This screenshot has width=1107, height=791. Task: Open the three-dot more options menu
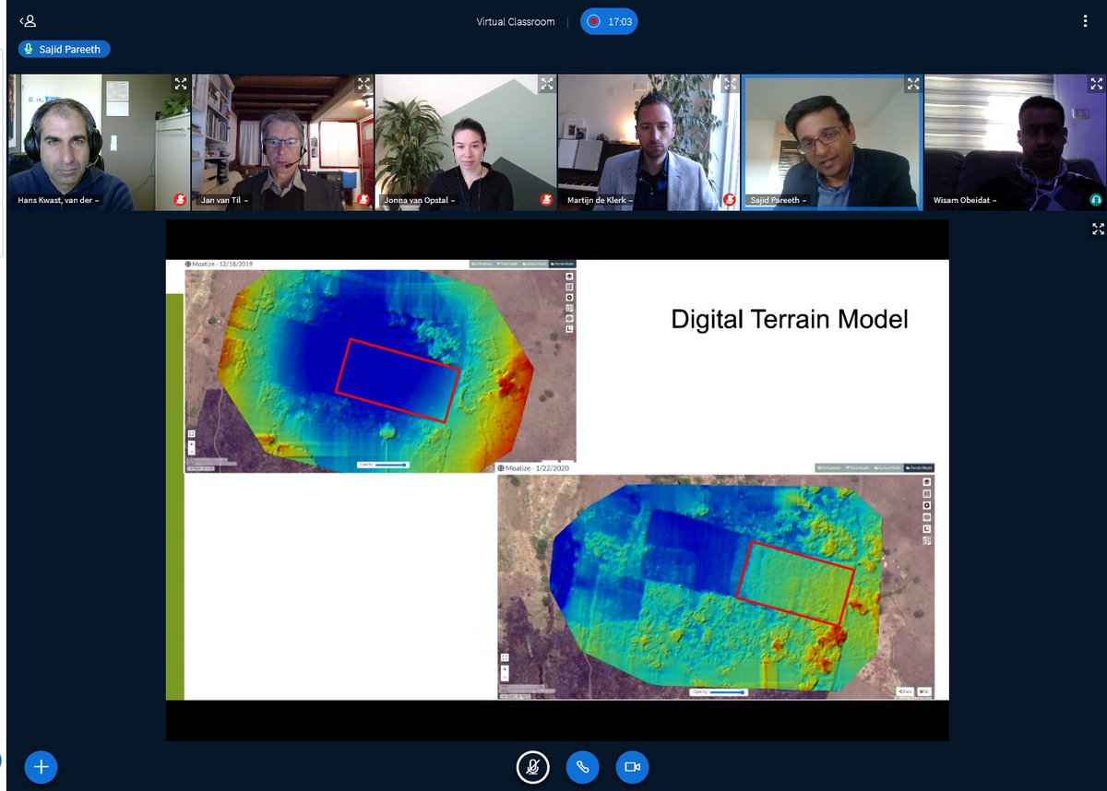click(x=1086, y=20)
